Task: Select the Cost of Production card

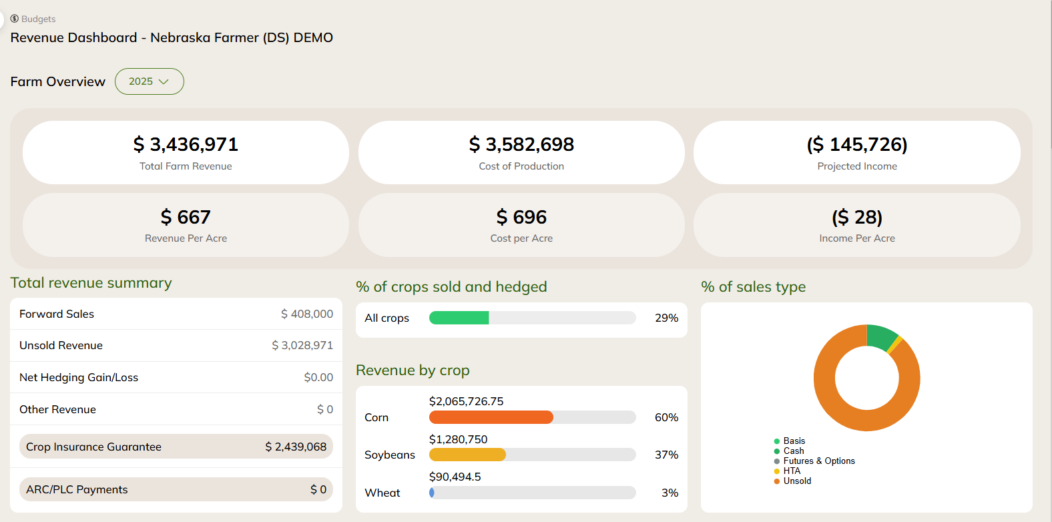Action: (x=521, y=152)
